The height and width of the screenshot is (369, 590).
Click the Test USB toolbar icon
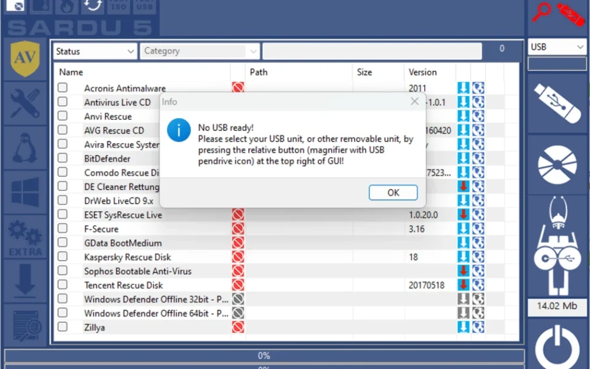(x=144, y=6)
